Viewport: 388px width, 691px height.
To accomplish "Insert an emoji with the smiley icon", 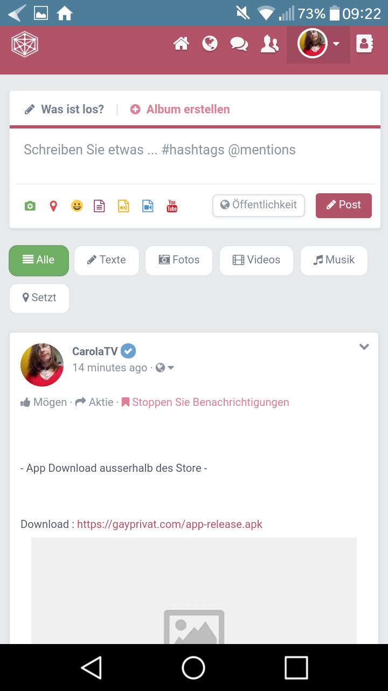I will click(x=77, y=206).
